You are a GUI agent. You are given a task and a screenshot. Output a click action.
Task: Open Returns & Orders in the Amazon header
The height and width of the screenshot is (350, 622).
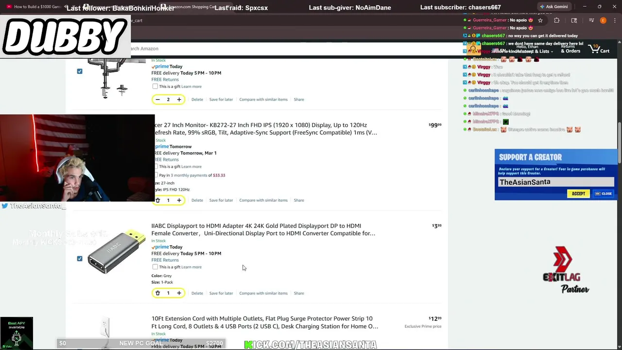pos(570,49)
